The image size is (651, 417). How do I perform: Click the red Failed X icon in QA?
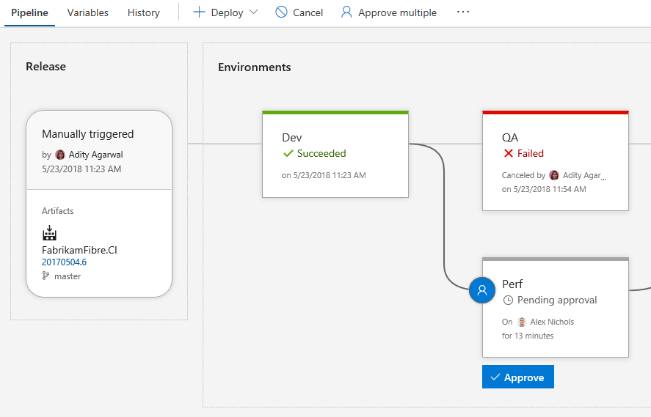pos(508,154)
